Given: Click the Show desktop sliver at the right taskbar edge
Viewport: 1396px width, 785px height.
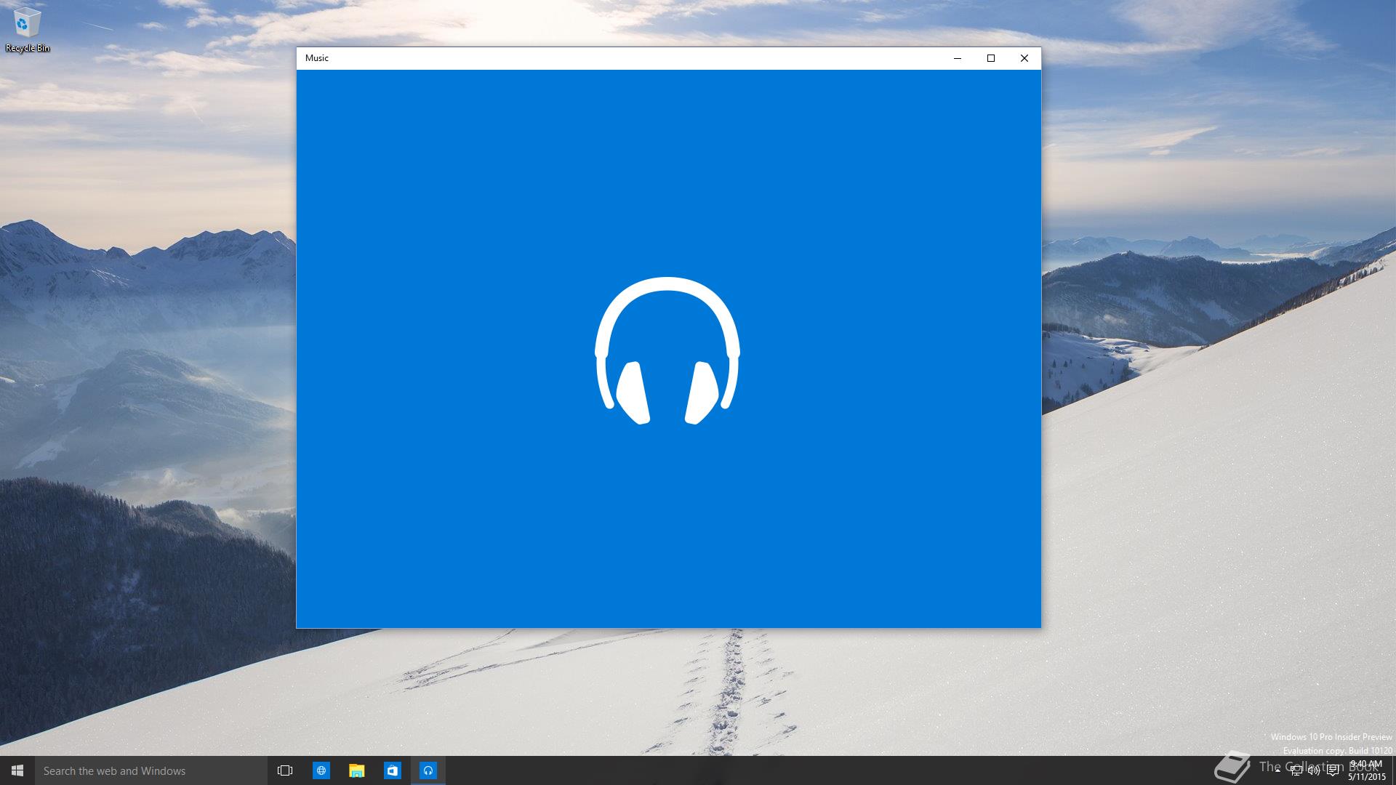Looking at the screenshot, I should click(1393, 770).
